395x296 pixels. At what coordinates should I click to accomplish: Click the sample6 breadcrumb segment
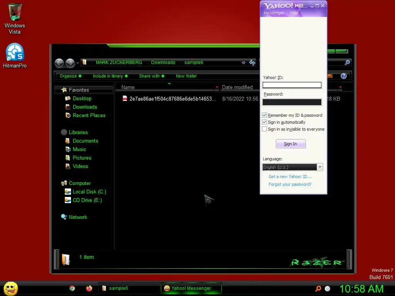[x=194, y=62]
